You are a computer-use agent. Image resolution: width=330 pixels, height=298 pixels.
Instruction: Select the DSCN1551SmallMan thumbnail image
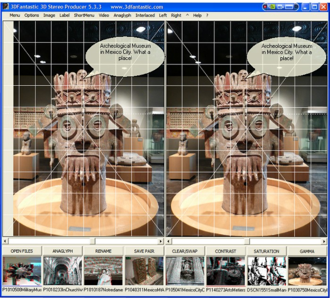click(x=266, y=271)
